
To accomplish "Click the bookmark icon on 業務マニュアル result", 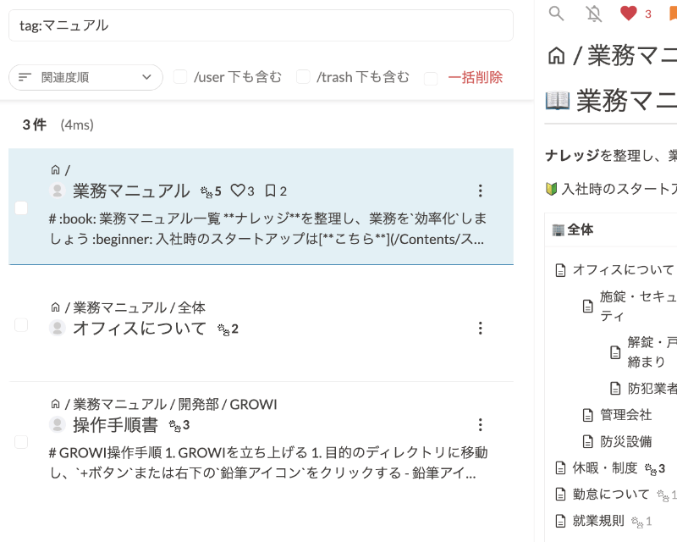I will coord(270,191).
